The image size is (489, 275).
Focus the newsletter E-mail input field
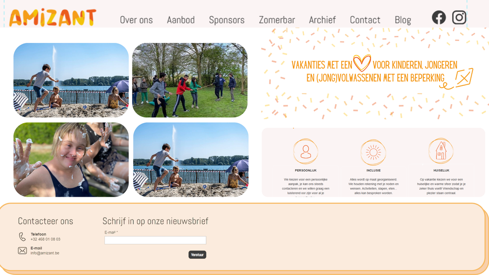click(x=155, y=240)
